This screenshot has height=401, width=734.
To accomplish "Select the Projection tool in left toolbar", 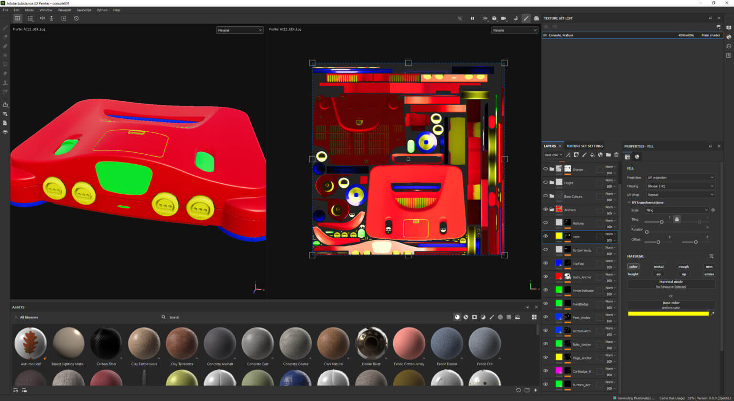I will pyautogui.click(x=5, y=46).
